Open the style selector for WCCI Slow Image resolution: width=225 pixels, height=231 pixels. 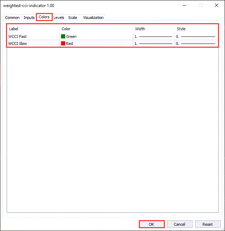195,44
